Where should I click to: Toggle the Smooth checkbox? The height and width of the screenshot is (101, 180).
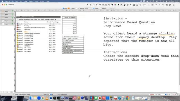pos(94,8)
